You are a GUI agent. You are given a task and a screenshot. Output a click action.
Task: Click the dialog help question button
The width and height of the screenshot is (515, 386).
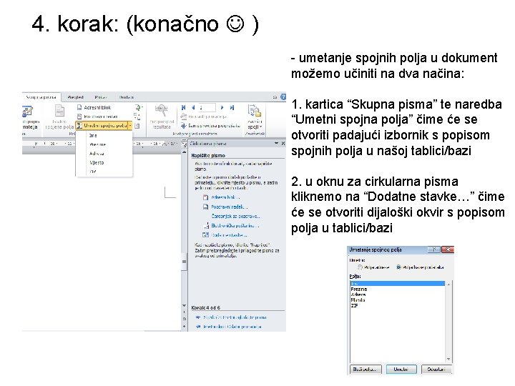click(434, 249)
